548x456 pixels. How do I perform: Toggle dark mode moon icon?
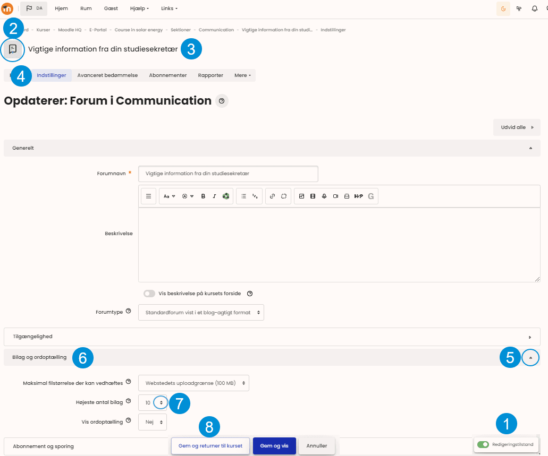503,8
